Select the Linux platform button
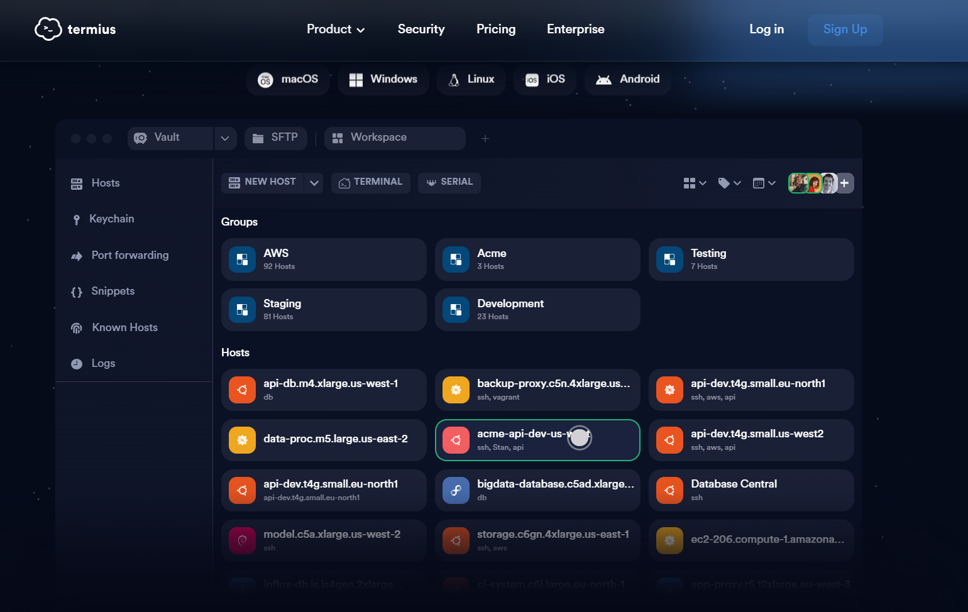The image size is (968, 612). click(x=471, y=80)
